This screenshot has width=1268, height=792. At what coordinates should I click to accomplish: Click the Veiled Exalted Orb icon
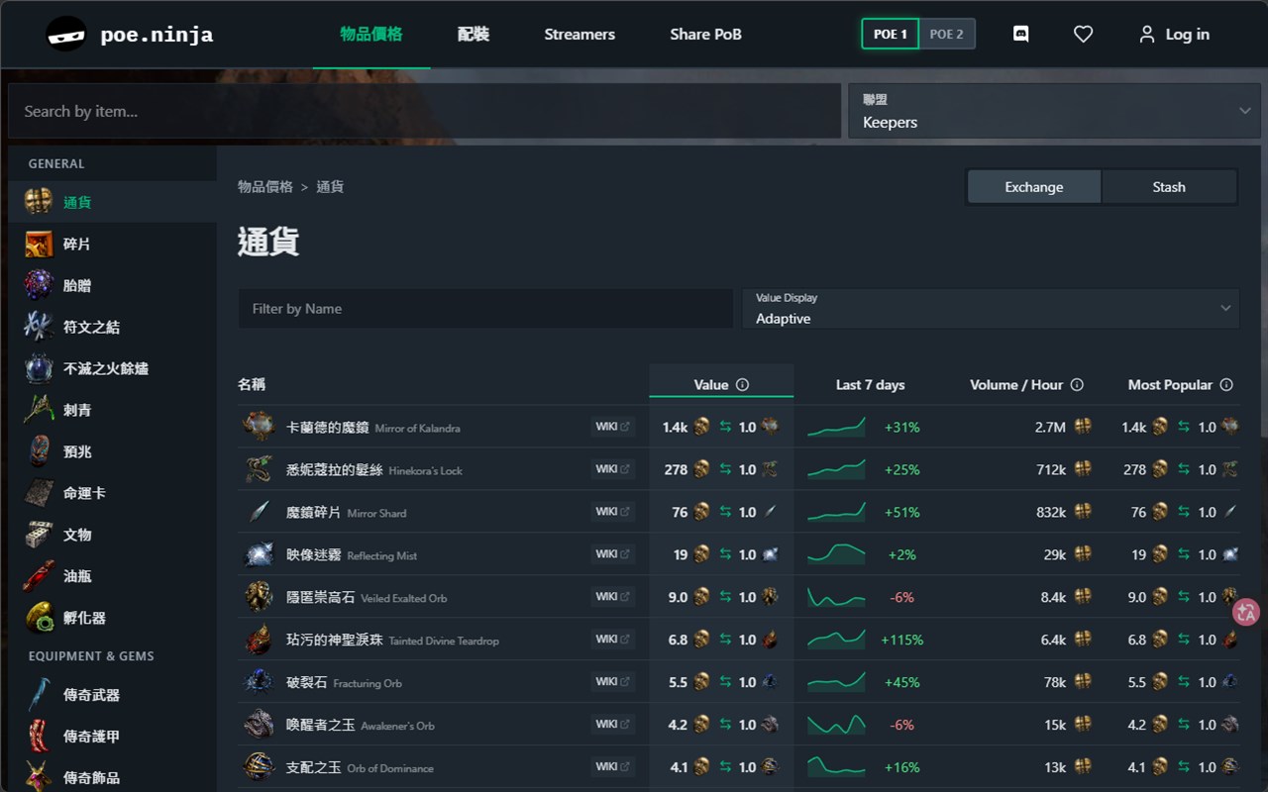(x=259, y=597)
